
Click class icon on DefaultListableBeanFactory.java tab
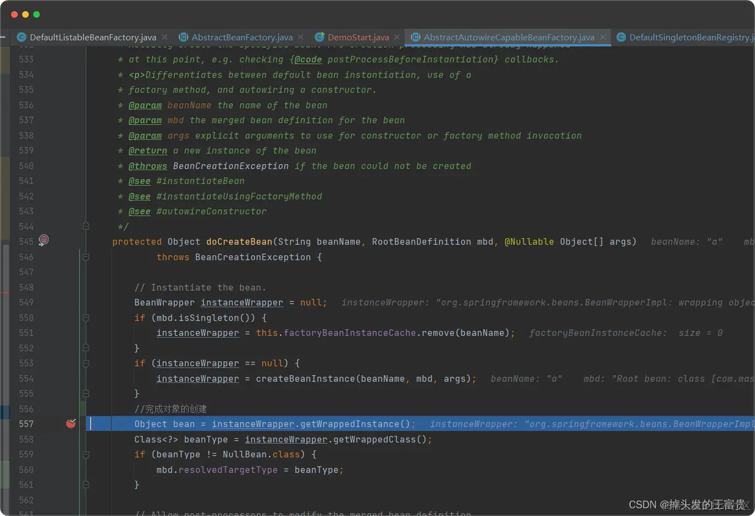(22, 37)
